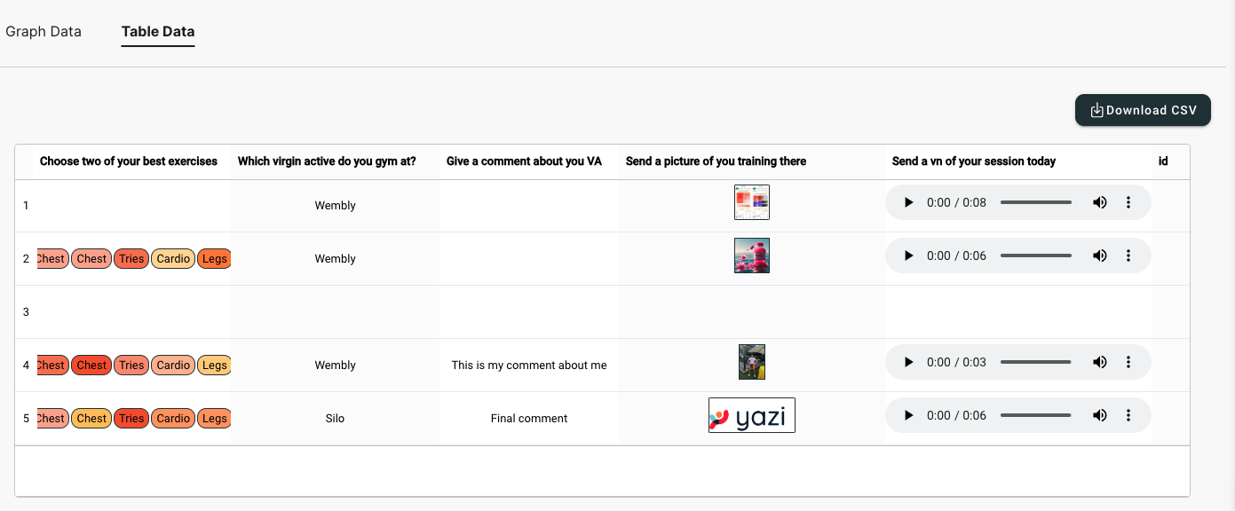Screen dimensions: 1235x511
Task: Mute the row 1 audio player
Action: pos(1100,202)
